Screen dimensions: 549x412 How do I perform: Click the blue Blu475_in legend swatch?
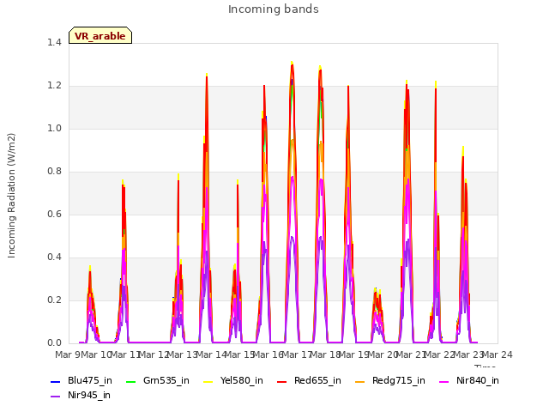(55, 381)
